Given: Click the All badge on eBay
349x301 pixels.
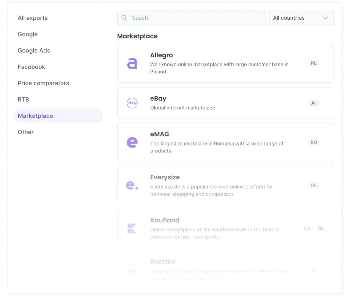Looking at the screenshot, I should [x=314, y=103].
